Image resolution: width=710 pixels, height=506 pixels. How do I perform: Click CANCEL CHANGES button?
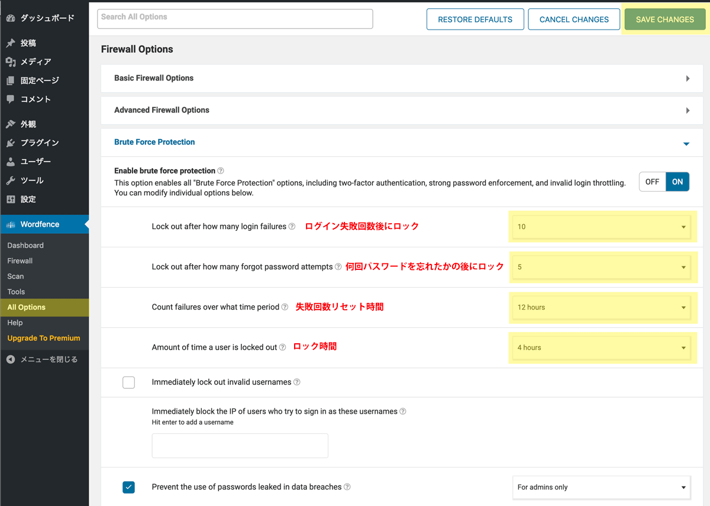click(x=574, y=20)
